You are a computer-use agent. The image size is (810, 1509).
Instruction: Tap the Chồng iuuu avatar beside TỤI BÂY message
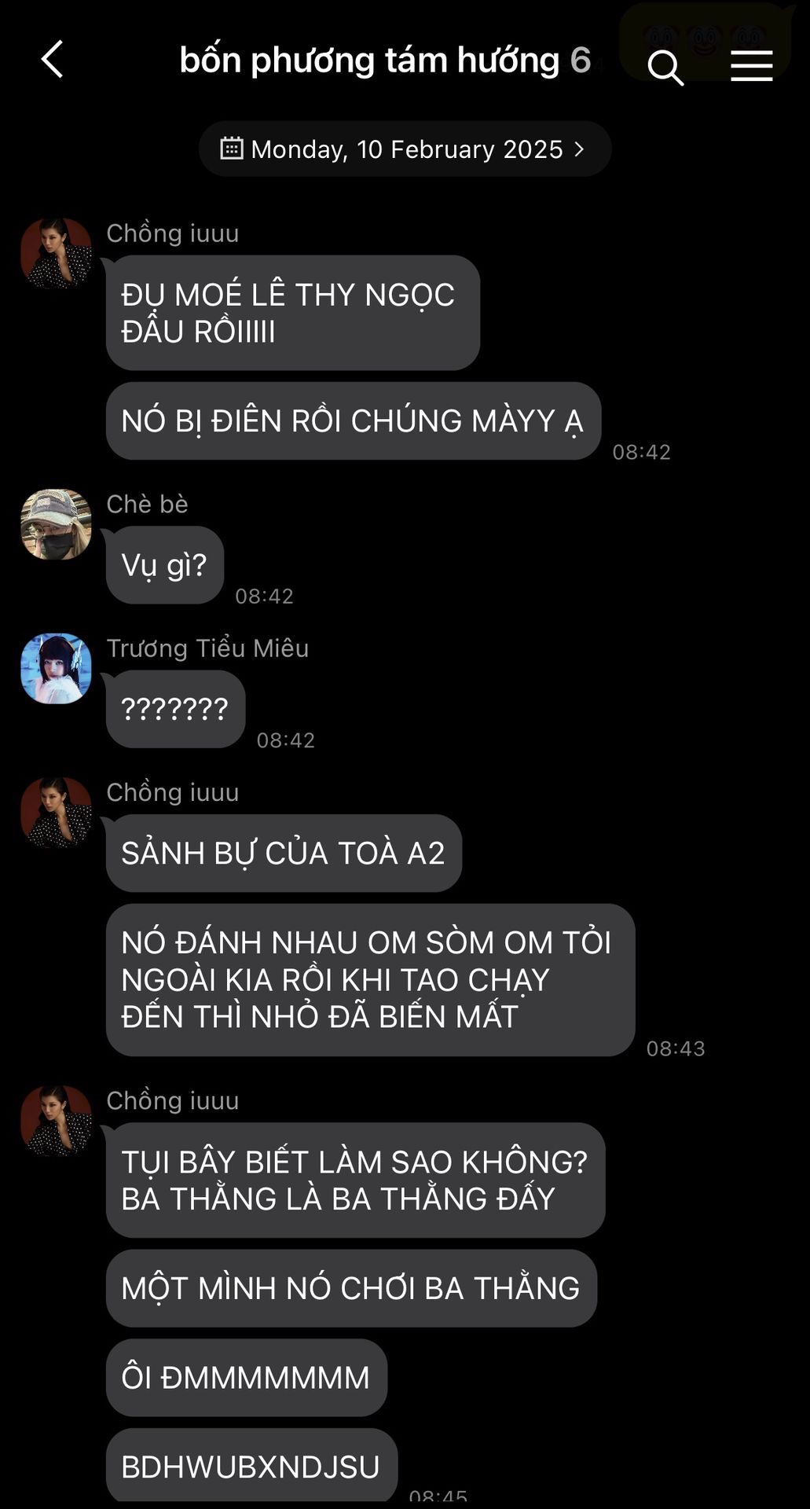point(56,1121)
